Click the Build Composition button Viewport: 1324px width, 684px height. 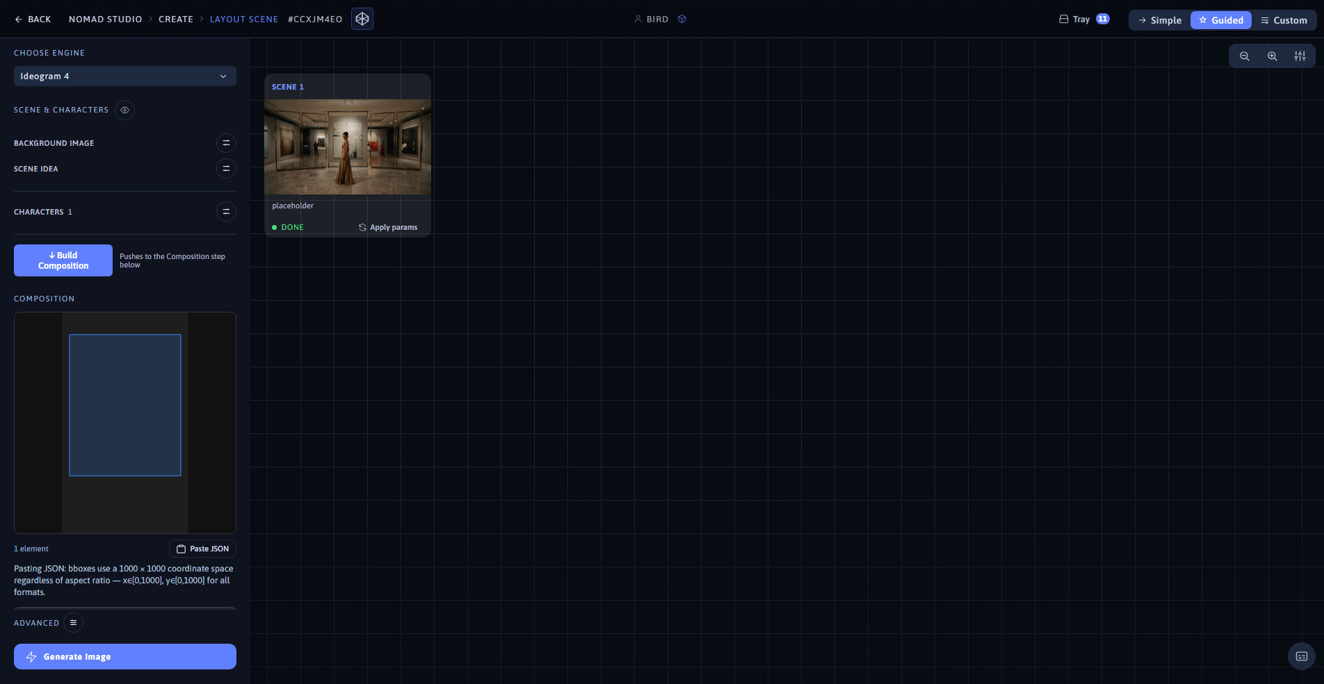pos(63,260)
